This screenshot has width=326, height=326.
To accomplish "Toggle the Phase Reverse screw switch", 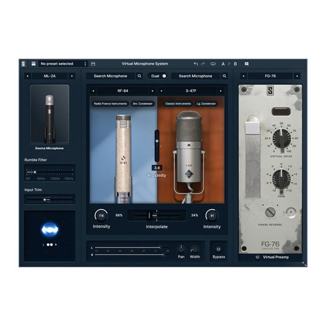I will click(270, 213).
